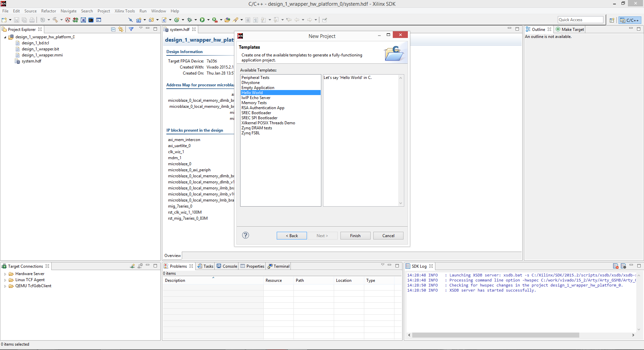Click the Overview tab of system.hdf editor
The width and height of the screenshot is (644, 350).
tap(172, 256)
